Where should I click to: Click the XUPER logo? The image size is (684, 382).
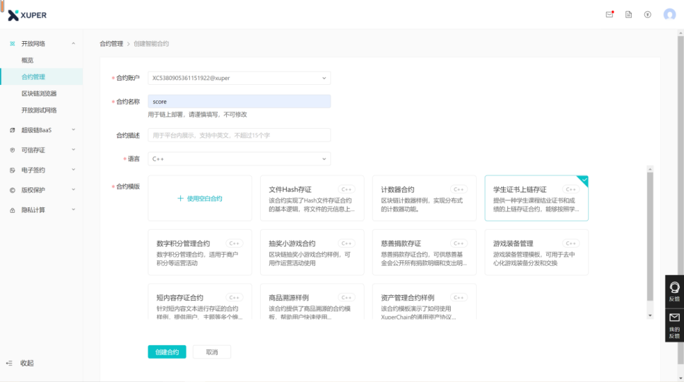point(28,15)
